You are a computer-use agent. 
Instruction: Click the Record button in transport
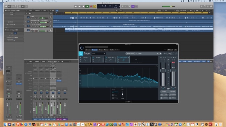(91, 6)
